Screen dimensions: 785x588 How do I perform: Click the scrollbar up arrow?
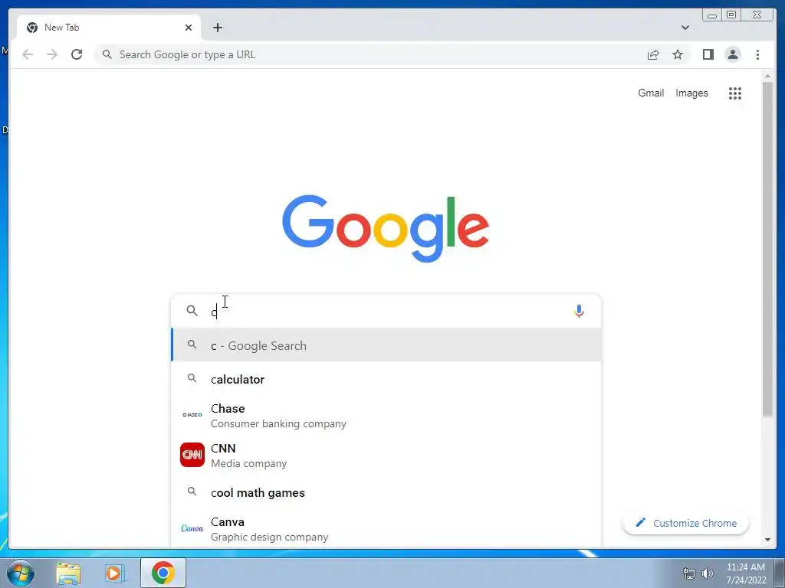pos(767,76)
